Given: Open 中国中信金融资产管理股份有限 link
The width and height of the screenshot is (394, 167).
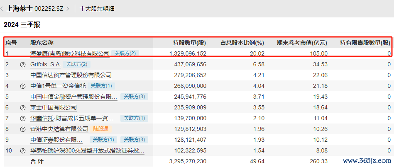Looking at the screenshot, I should coord(73,97).
